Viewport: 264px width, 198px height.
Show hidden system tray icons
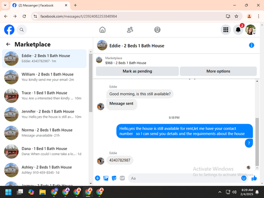[220, 192]
